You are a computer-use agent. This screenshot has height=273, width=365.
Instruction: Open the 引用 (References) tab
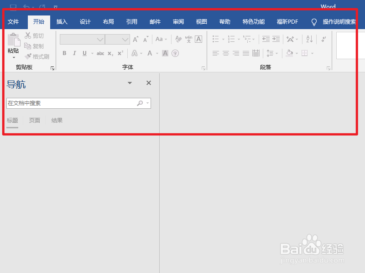[x=132, y=22]
